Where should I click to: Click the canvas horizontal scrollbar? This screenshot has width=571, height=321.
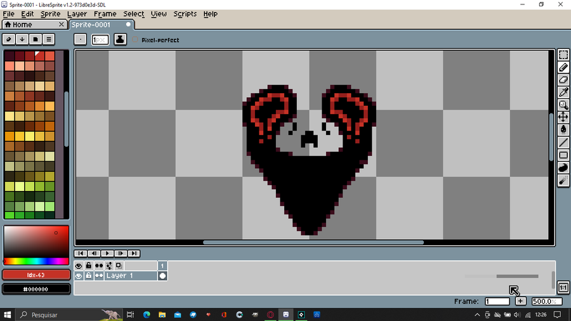(x=313, y=242)
